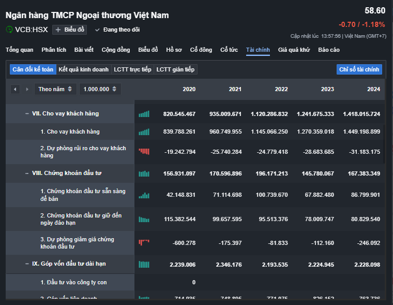Open the Tổng quan tab
The image size is (393, 305).
click(x=20, y=50)
